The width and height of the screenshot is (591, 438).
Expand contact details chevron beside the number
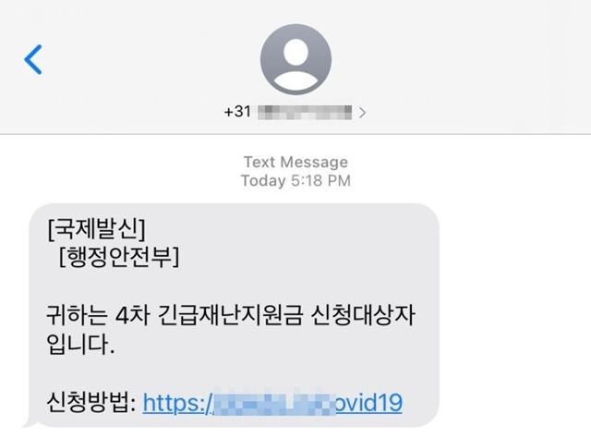pos(362,113)
